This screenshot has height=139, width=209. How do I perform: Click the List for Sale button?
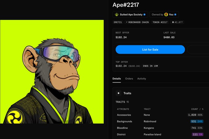coord(150,50)
